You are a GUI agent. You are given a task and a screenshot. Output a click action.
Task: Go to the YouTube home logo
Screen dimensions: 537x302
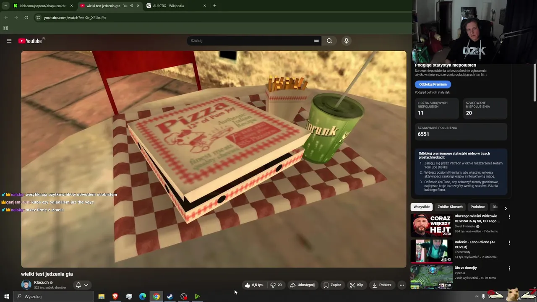pyautogui.click(x=31, y=41)
